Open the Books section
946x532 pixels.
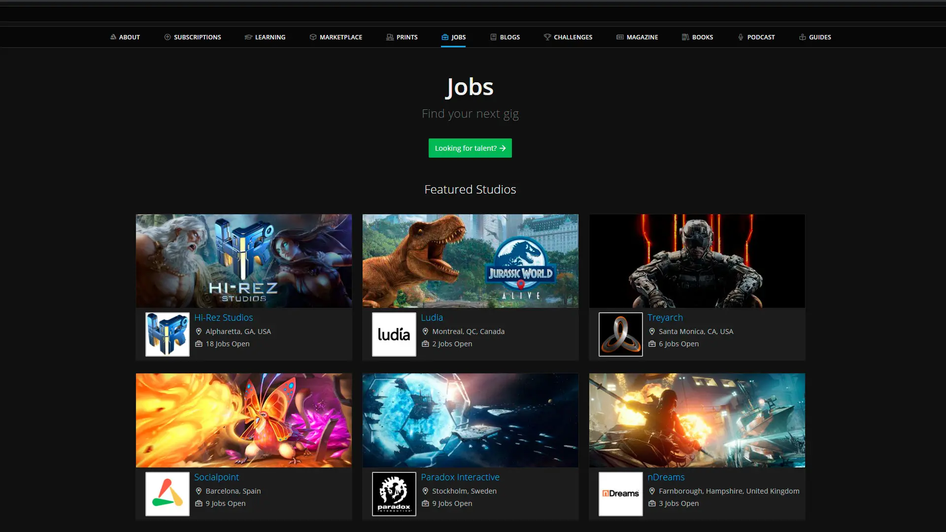click(703, 37)
